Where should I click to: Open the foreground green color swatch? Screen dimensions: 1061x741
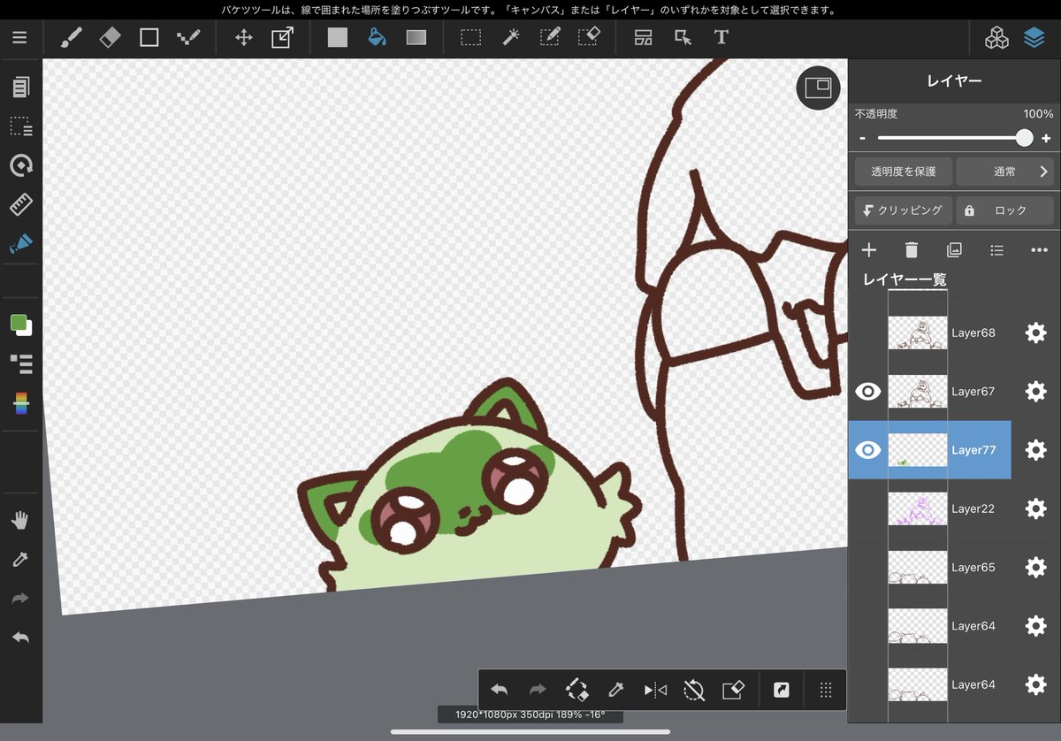click(x=18, y=322)
